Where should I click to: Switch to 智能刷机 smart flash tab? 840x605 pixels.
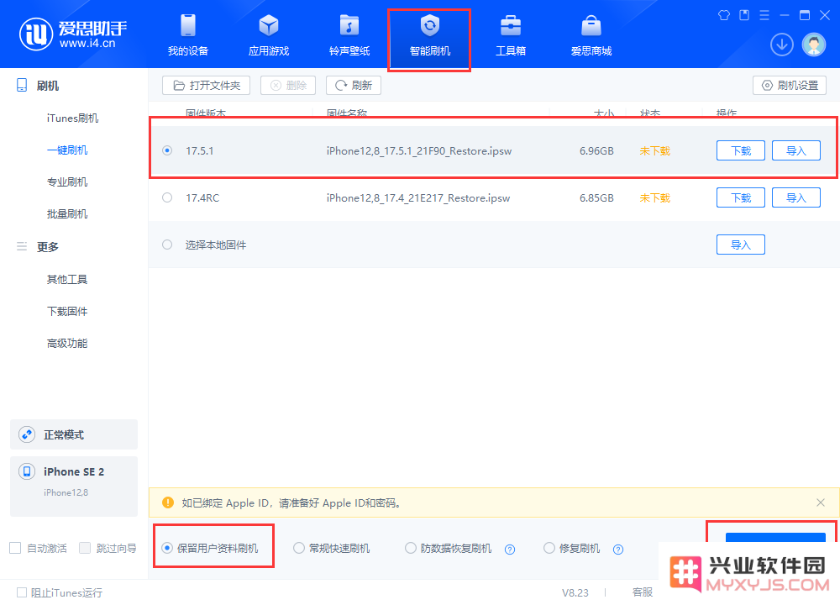(429, 35)
